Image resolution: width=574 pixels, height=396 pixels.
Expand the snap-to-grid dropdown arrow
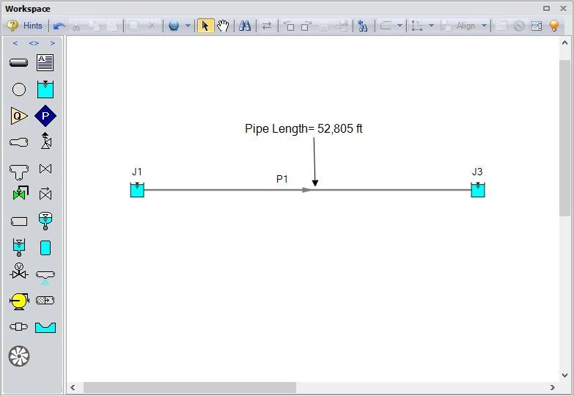point(431,26)
